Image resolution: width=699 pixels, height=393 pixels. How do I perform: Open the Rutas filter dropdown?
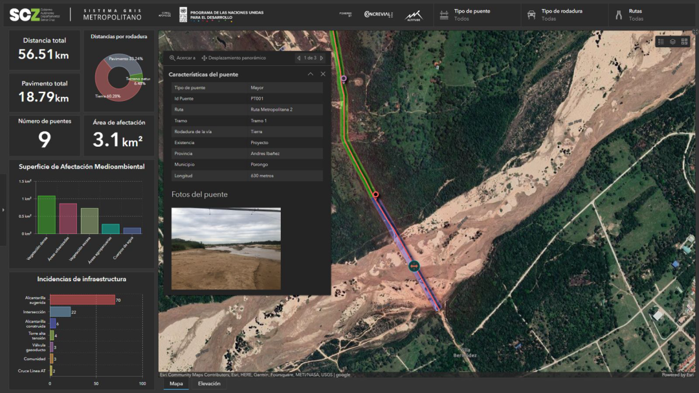tap(652, 15)
